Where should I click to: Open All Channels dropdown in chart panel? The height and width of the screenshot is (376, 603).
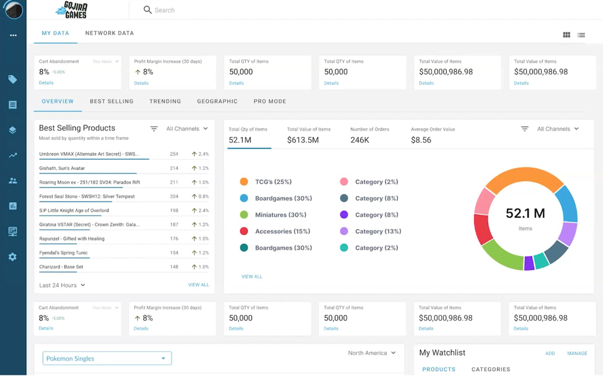point(558,129)
